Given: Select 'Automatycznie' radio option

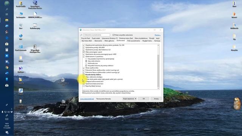Looking at the screenshot, I should coord(86,63).
